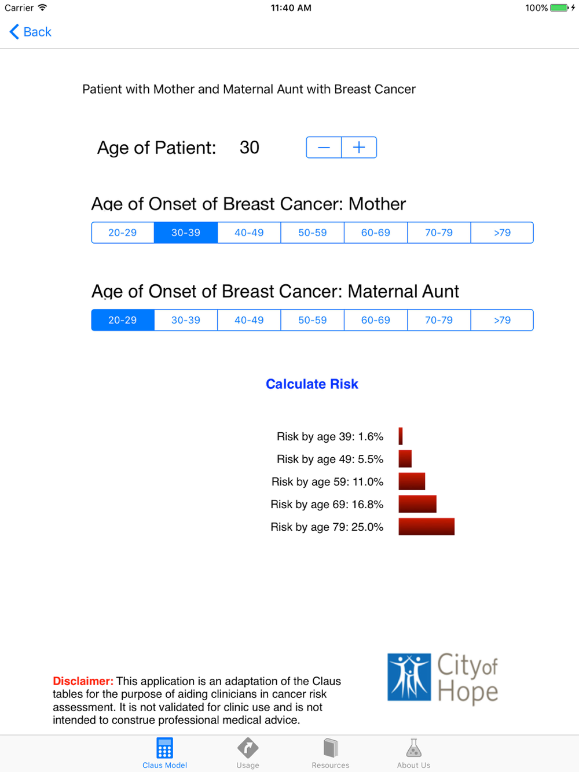579x772 pixels.
Task: Tap the Back text link
Action: click(x=38, y=32)
